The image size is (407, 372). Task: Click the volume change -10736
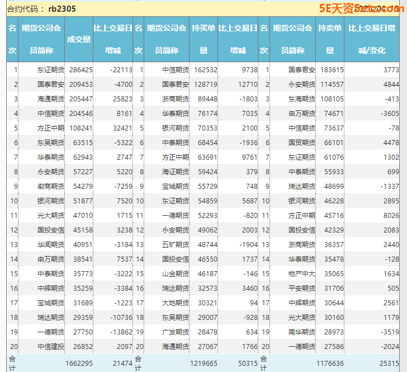[x=121, y=318]
